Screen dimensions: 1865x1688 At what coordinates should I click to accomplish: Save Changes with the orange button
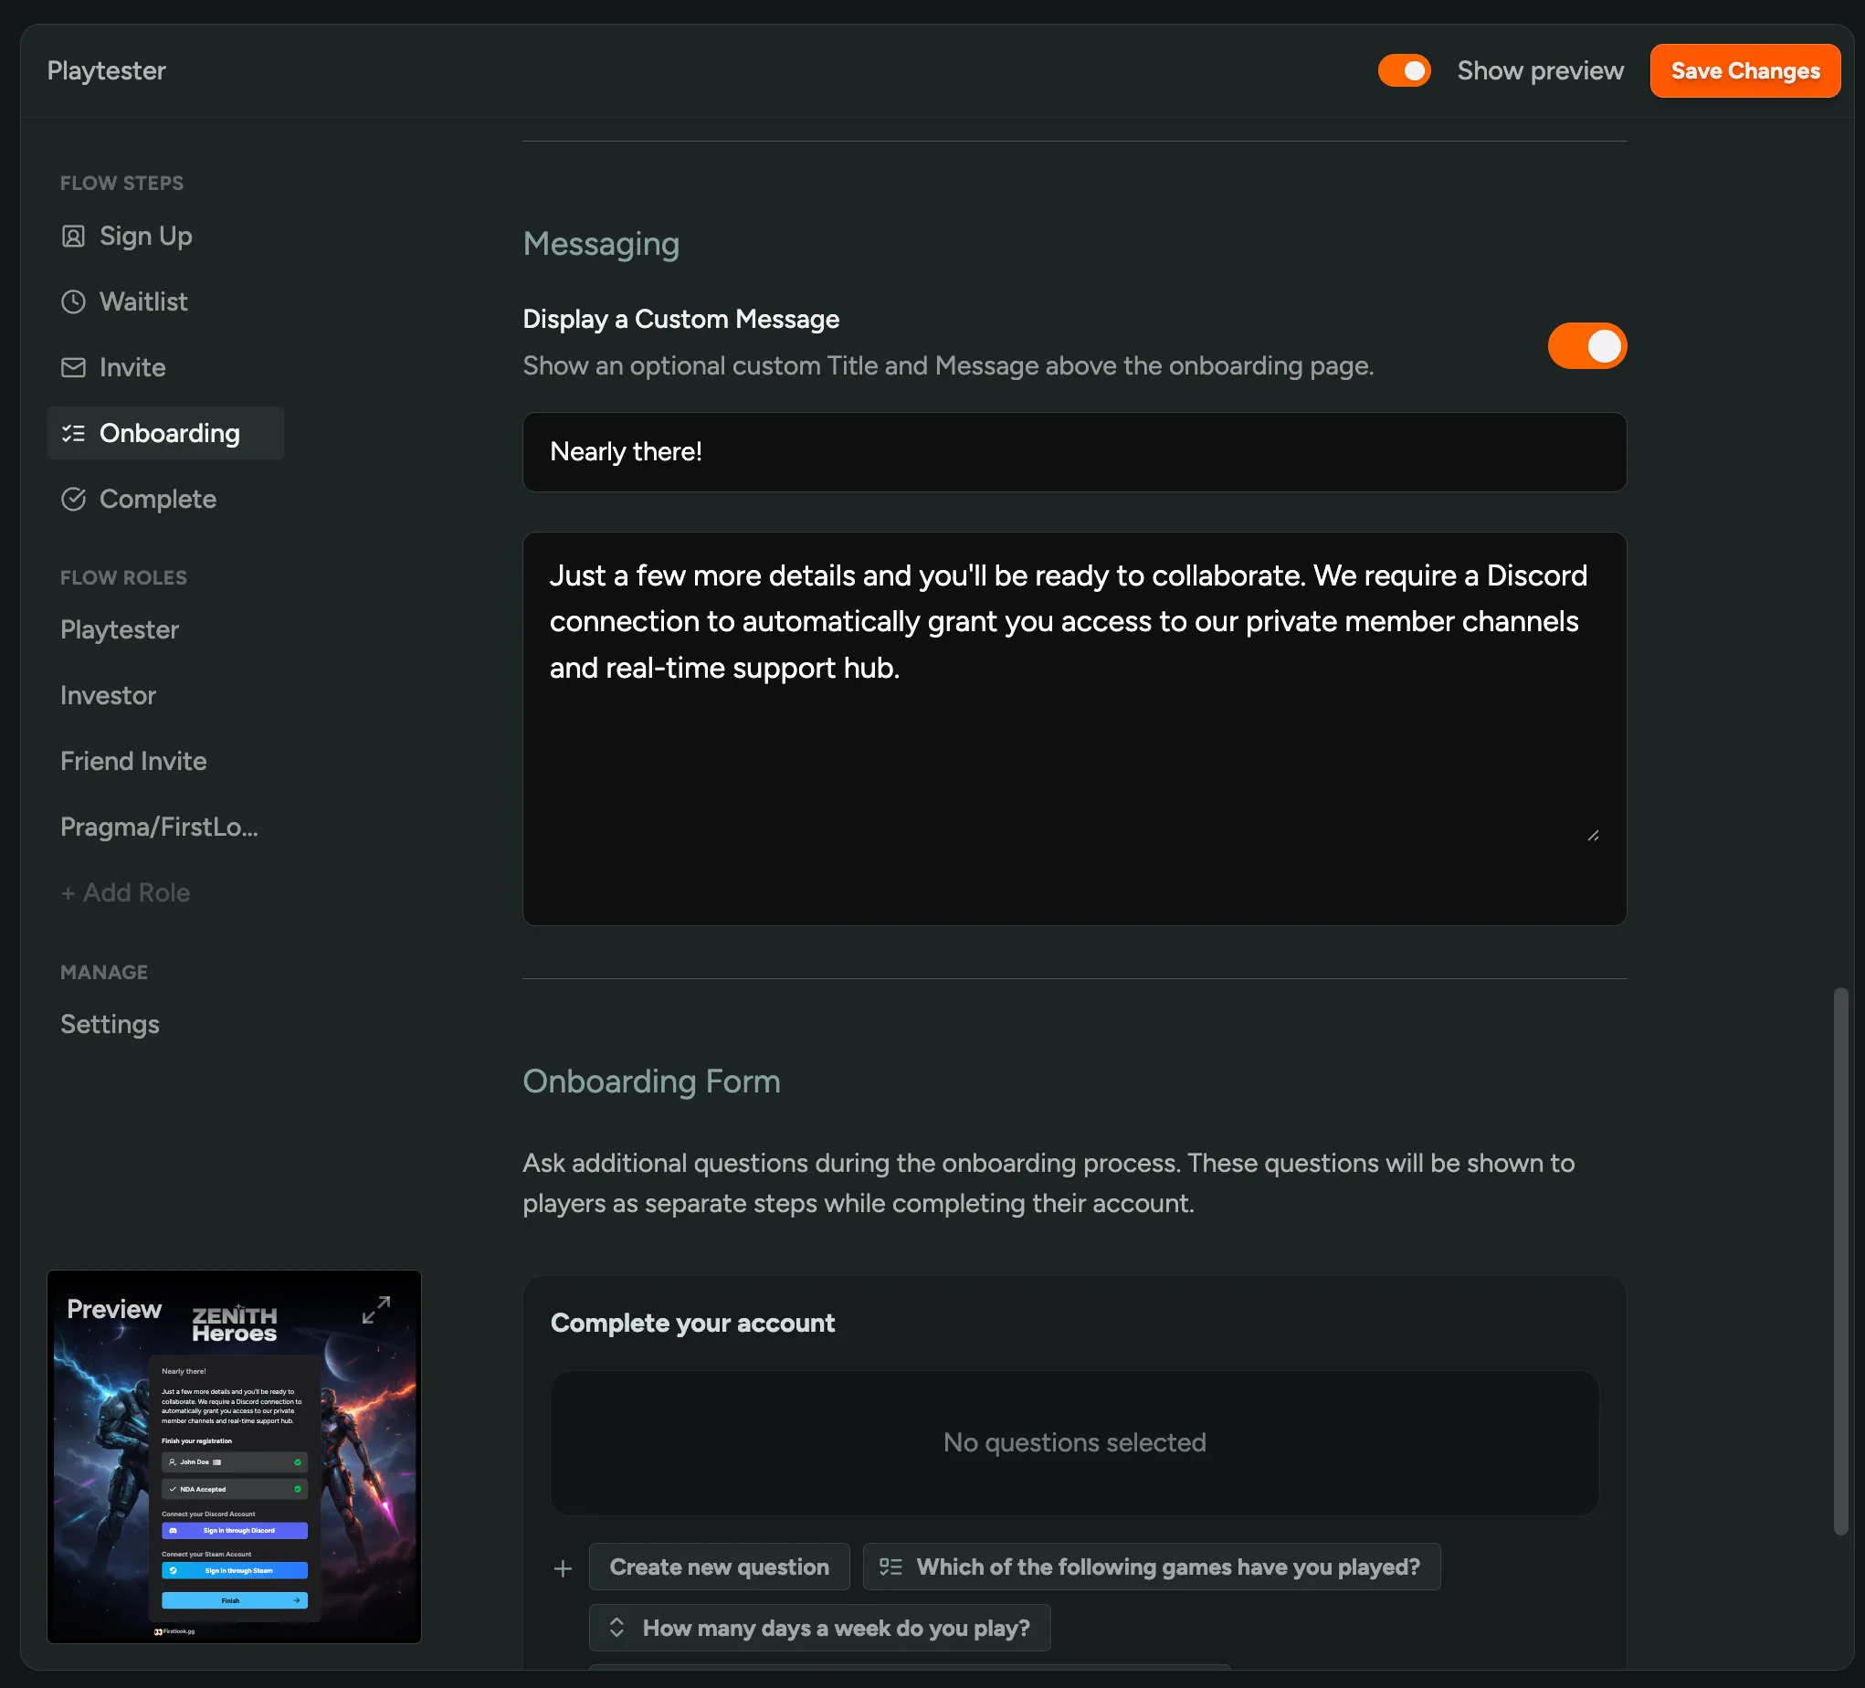[x=1744, y=71]
